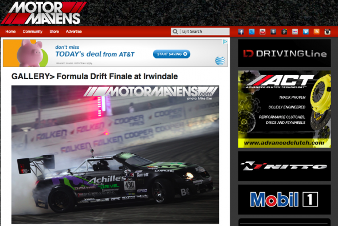This screenshot has height=226, width=338.
Task: Open the Store menu item
Action: pyautogui.click(x=54, y=32)
